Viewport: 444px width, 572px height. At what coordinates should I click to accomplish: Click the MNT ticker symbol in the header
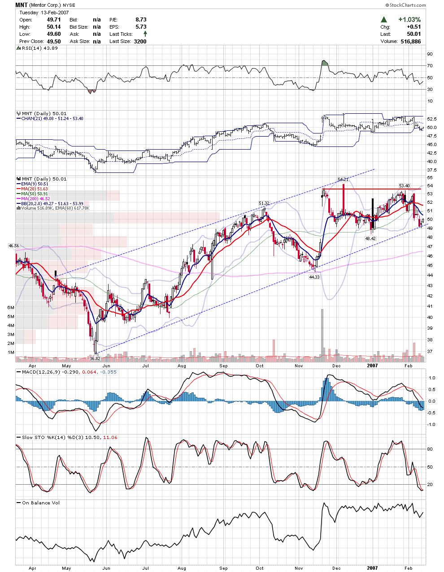point(21,4)
